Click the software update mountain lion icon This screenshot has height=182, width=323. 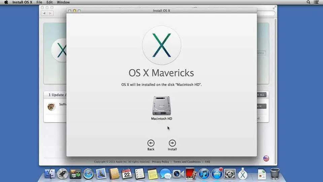(51, 107)
